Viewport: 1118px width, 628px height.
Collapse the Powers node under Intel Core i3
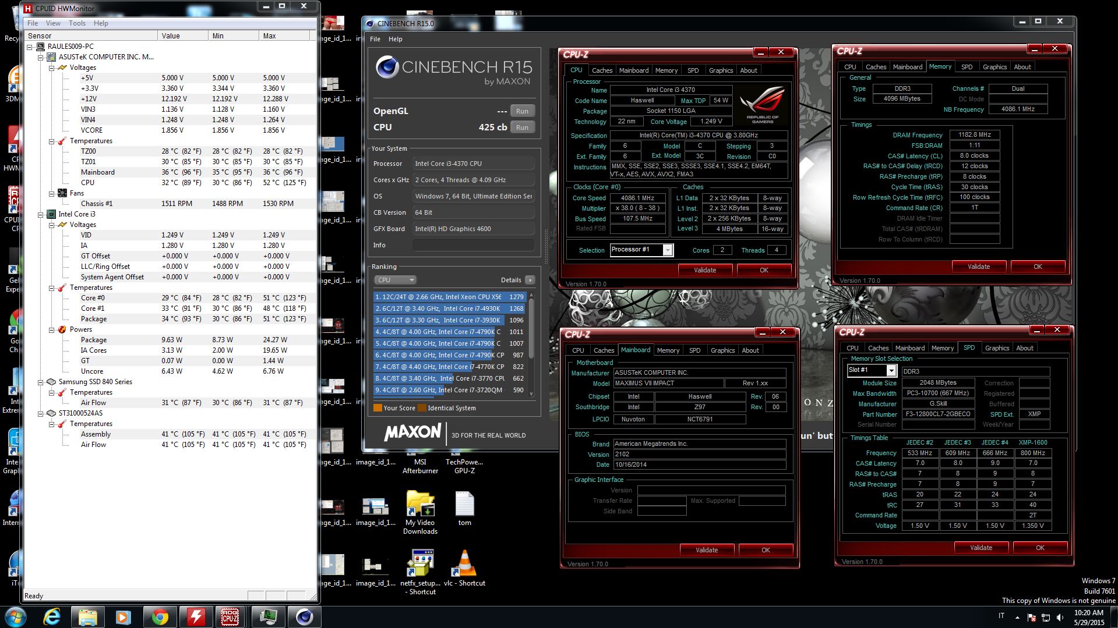pos(52,329)
